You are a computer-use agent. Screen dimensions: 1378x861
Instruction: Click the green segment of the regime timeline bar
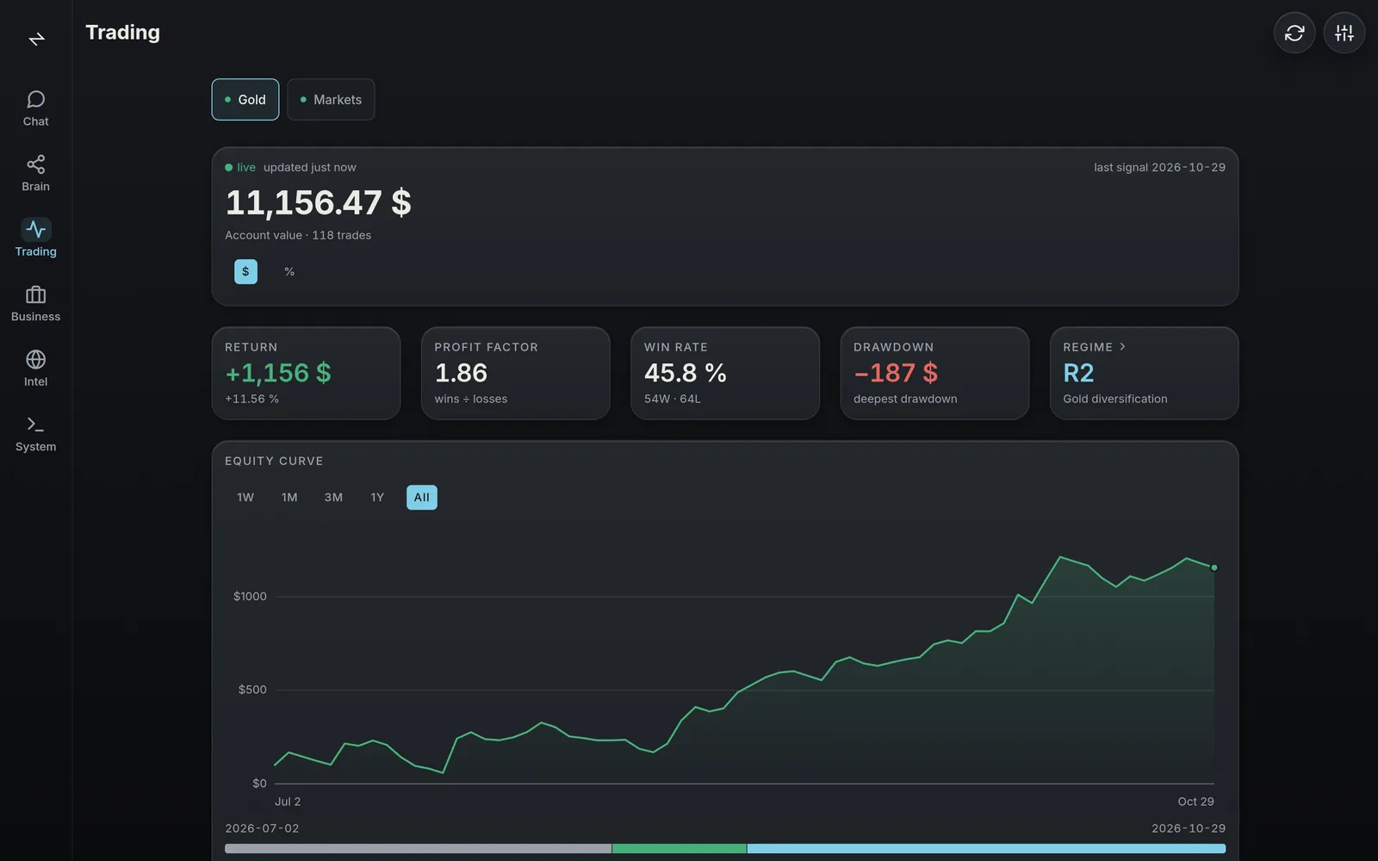coord(680,849)
